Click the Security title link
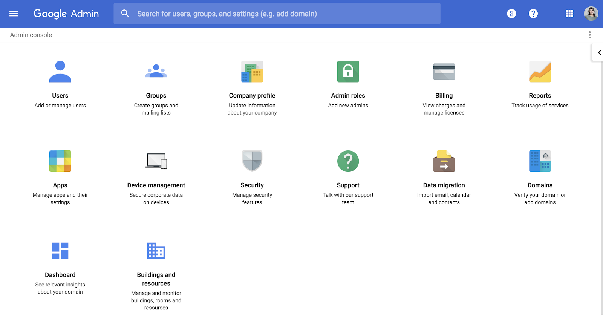 252,185
